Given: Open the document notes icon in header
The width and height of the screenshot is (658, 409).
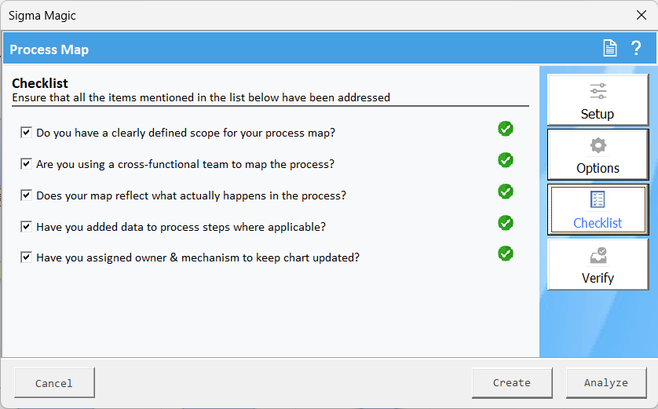Looking at the screenshot, I should point(610,49).
